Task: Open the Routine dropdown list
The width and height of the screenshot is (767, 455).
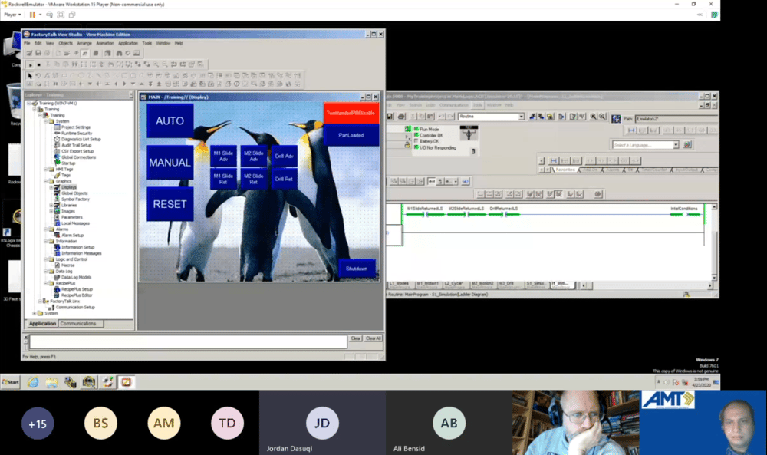Action: 521,117
